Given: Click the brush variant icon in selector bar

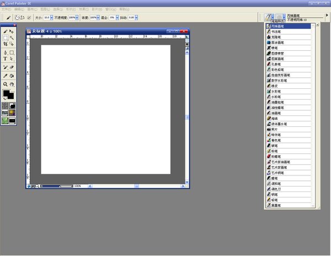Looking at the screenshot, I should pyautogui.click(x=279, y=17).
